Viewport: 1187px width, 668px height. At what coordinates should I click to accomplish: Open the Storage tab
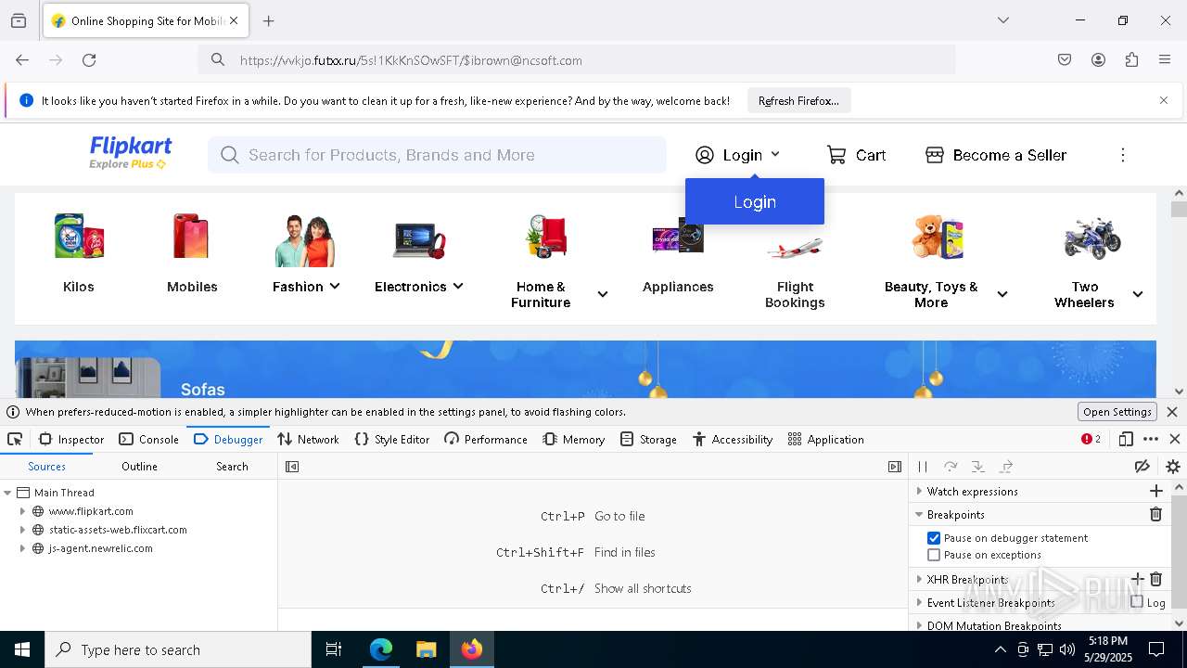648,439
